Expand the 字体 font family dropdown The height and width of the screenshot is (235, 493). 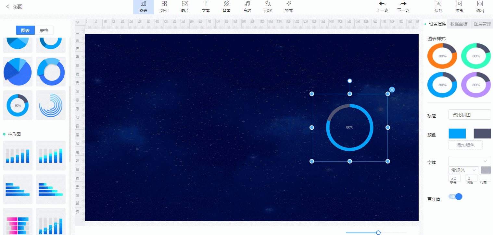[470, 161]
